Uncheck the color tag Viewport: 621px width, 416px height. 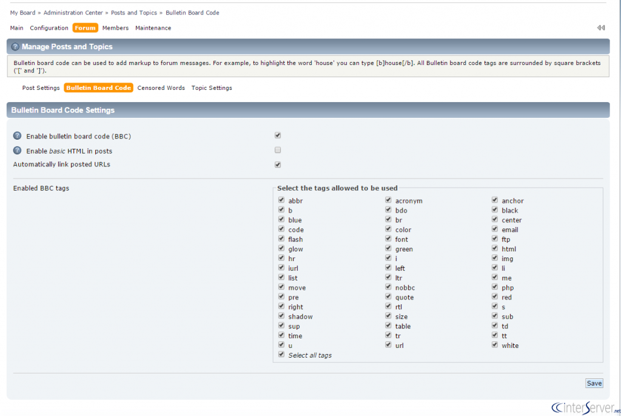click(x=388, y=229)
